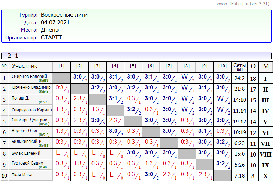Click the www.TRating.ru link at top

click(x=232, y=3)
